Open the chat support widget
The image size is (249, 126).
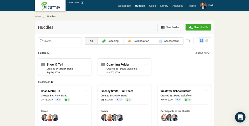(240, 117)
